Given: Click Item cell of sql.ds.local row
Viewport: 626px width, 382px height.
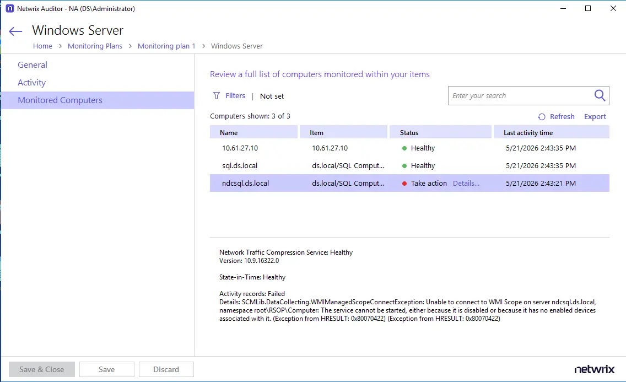Looking at the screenshot, I should click(x=348, y=166).
